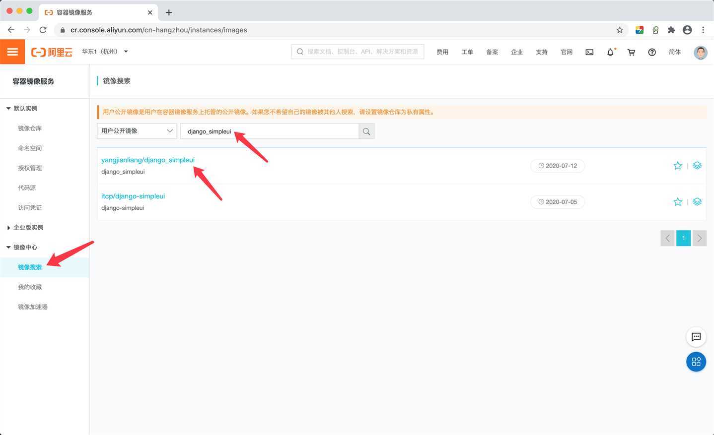Open 访问凭证 in the sidebar

[30, 207]
